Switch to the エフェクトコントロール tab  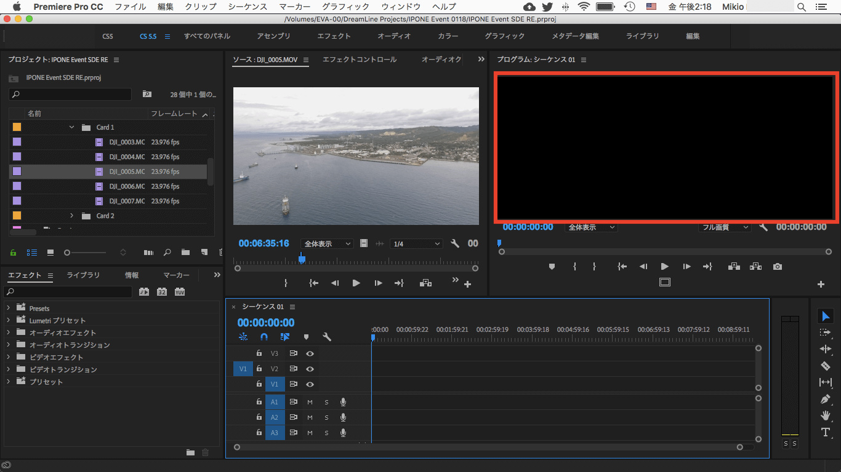360,60
